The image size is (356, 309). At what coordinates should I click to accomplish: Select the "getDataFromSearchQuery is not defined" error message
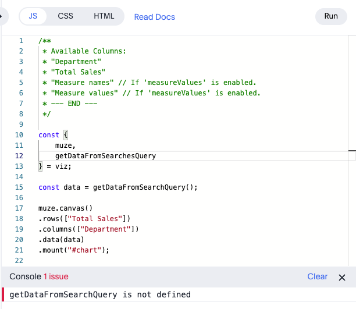pyautogui.click(x=100, y=295)
